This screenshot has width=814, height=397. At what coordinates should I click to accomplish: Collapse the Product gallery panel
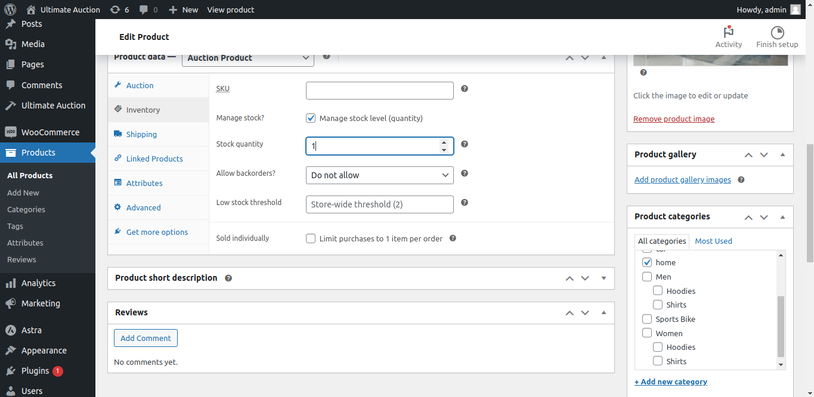[782, 155]
